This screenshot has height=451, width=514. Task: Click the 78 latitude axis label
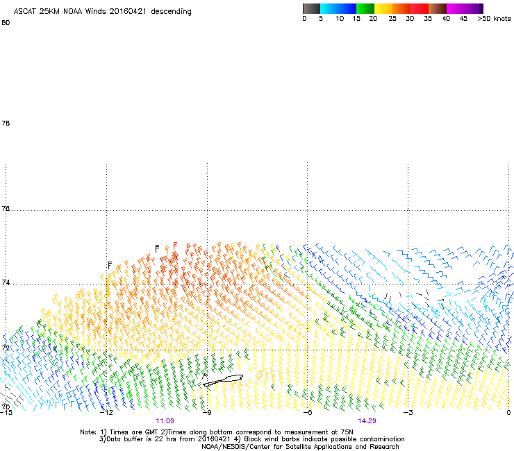[x=6, y=124]
